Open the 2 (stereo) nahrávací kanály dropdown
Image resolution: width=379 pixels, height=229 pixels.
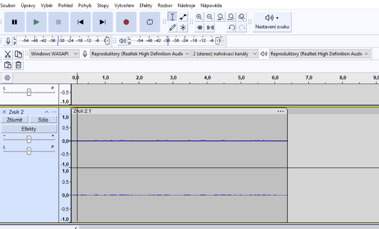point(225,54)
